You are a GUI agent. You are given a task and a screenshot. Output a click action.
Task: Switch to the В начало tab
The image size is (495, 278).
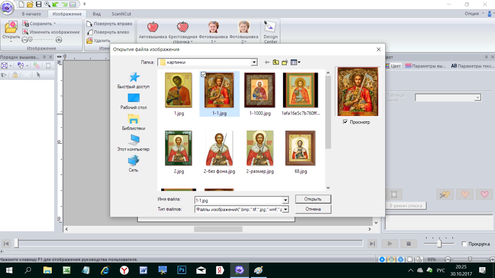31,14
